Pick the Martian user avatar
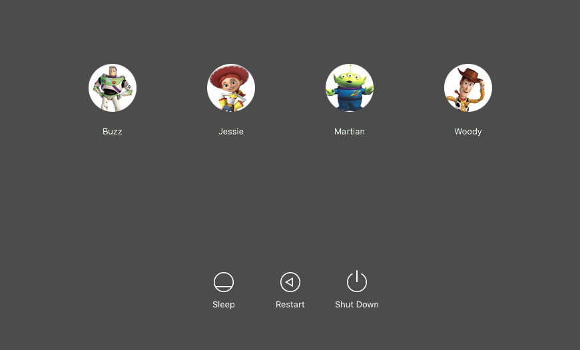This screenshot has width=580, height=350. (x=349, y=88)
